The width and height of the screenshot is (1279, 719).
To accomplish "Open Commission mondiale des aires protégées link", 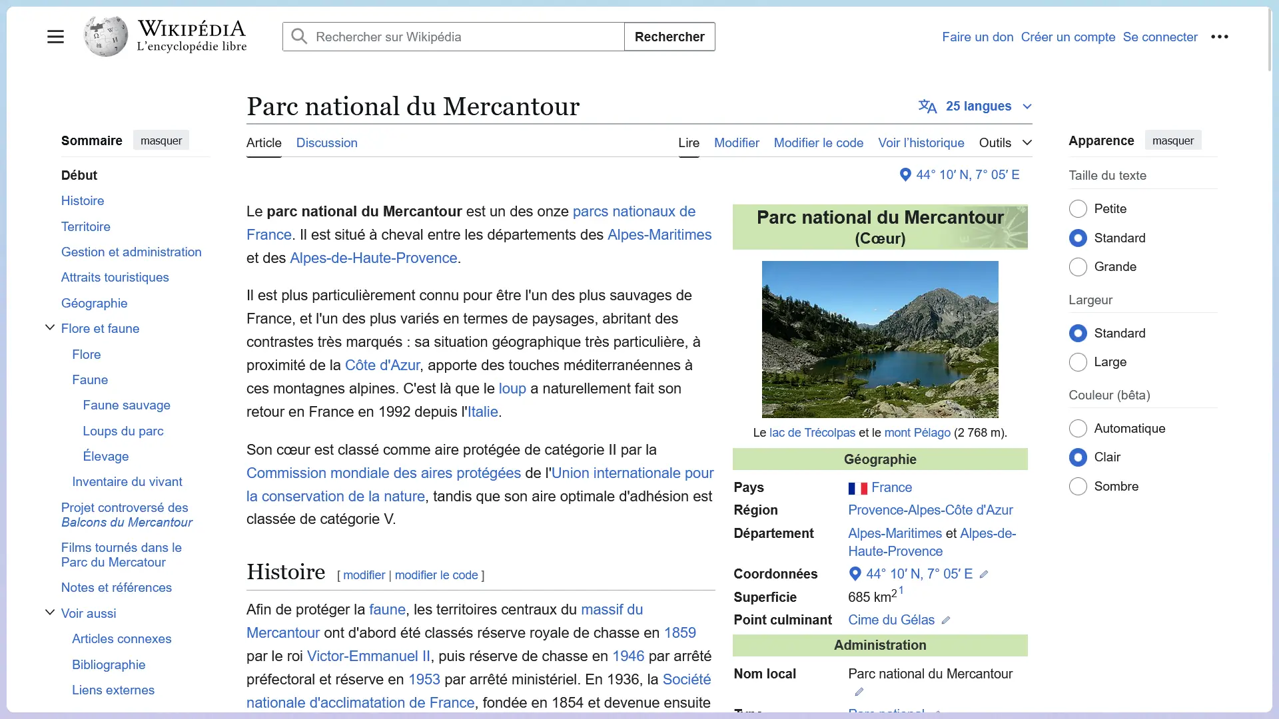I will point(384,473).
